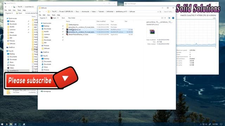Select the penumbra visual style File folder row
This screenshot has width=225, height=126.
coord(99,27)
